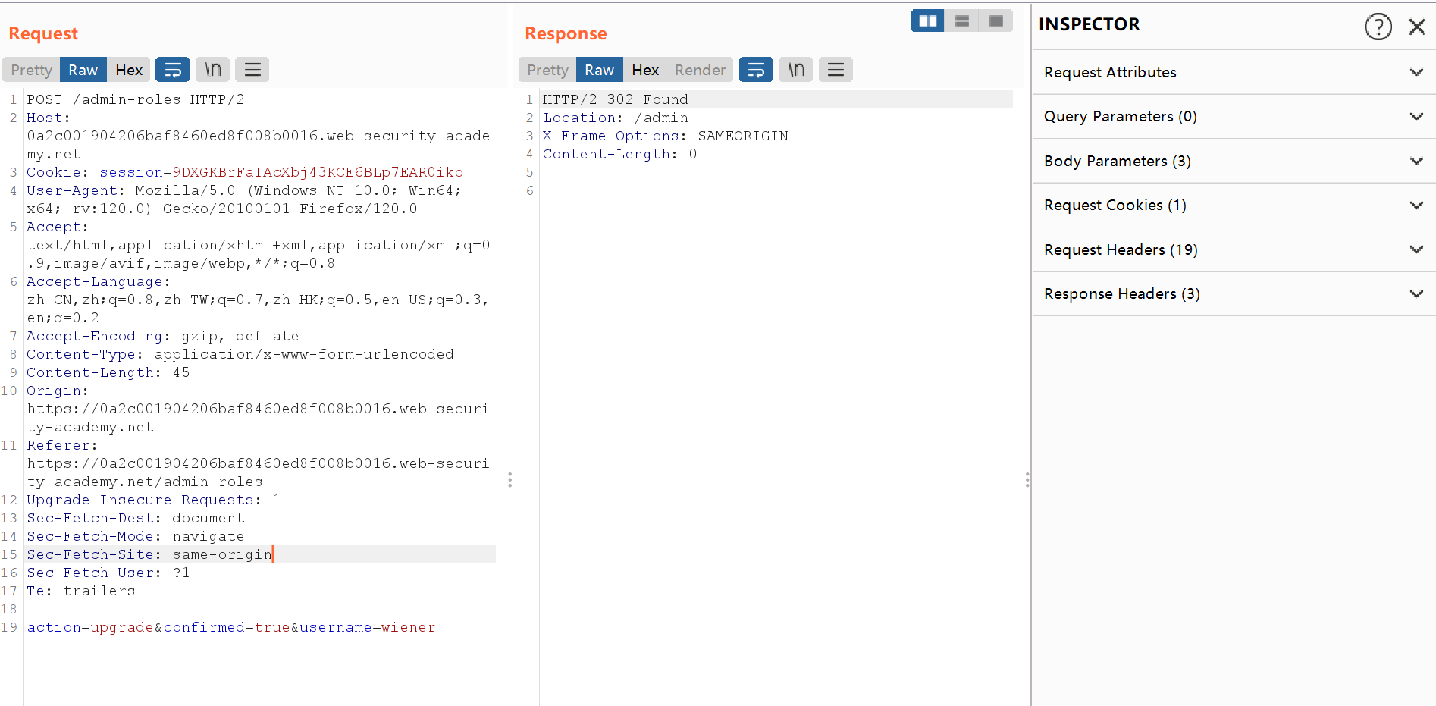Switch Request view to Hex tab
The height and width of the screenshot is (706, 1436).
point(129,70)
